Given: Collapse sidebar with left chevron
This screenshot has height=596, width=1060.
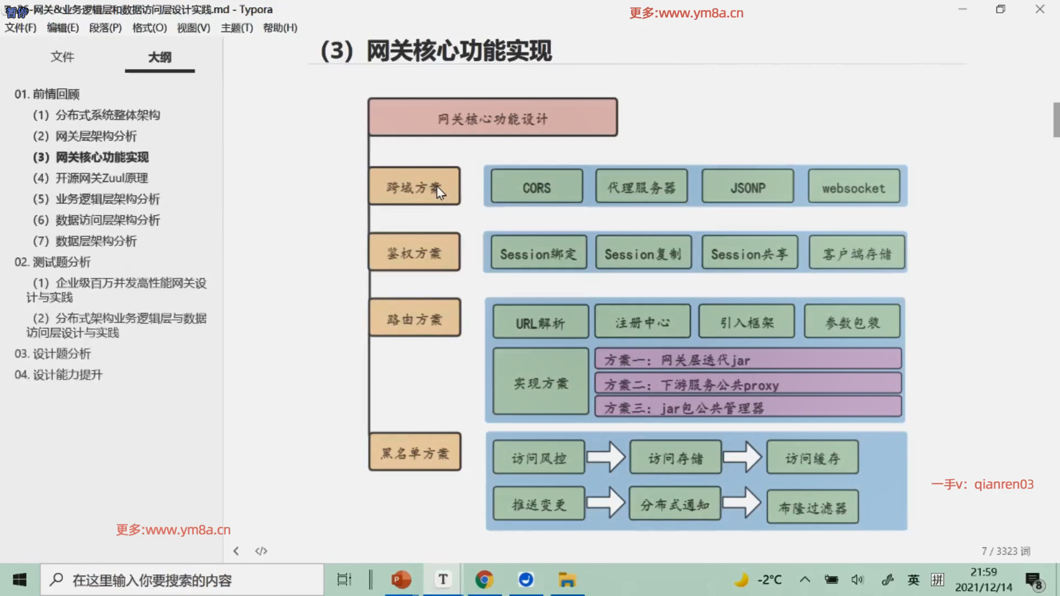Looking at the screenshot, I should pyautogui.click(x=236, y=551).
